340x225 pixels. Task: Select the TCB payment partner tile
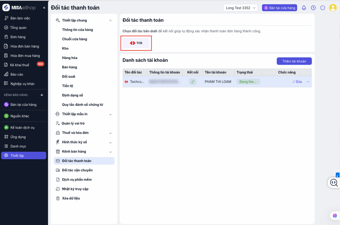pyautogui.click(x=136, y=43)
